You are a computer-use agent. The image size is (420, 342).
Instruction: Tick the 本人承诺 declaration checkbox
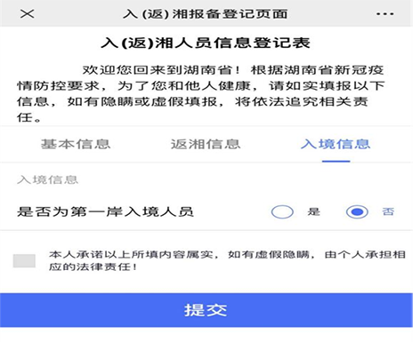[24, 261]
